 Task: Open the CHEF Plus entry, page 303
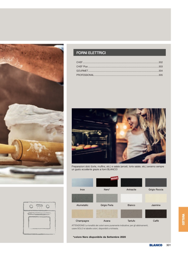[x=119, y=66]
